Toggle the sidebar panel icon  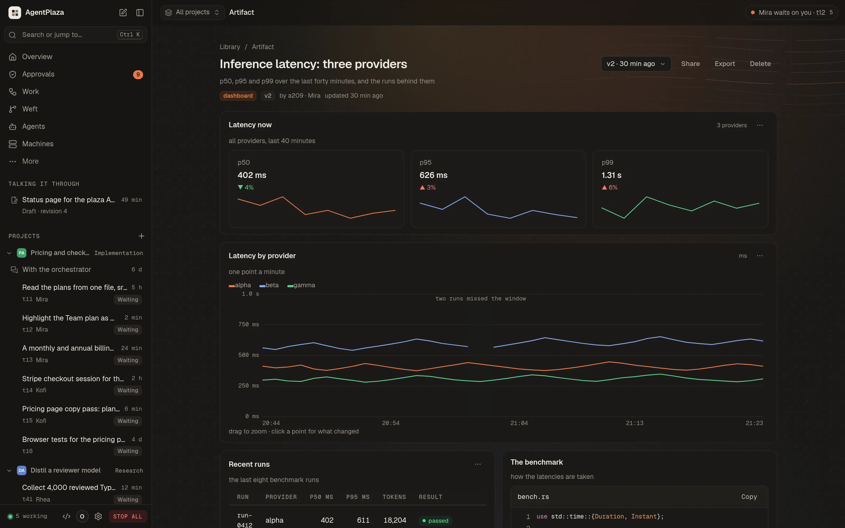pyautogui.click(x=140, y=13)
